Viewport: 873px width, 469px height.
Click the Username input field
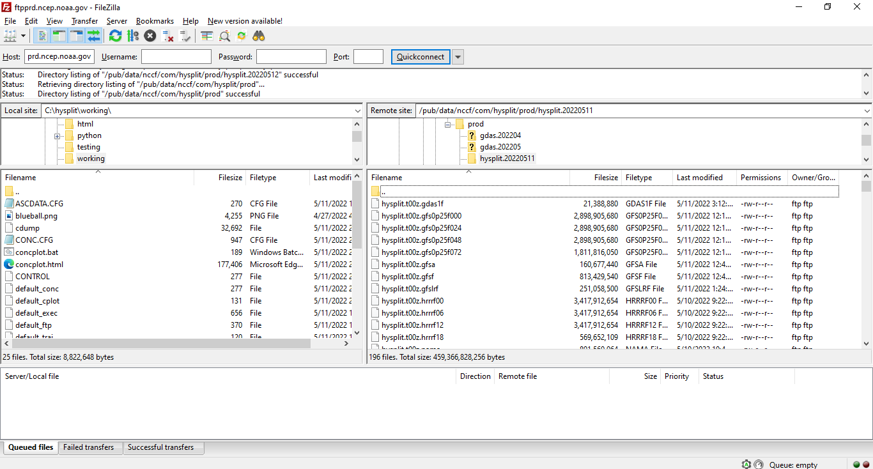[176, 57]
